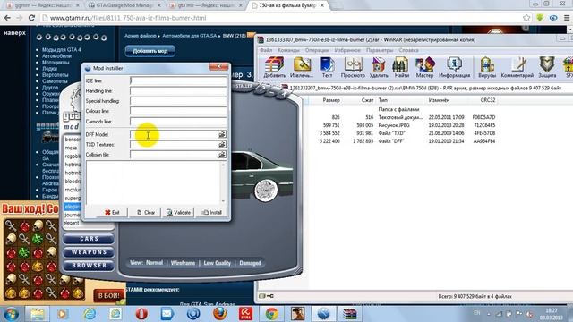
Task: Click WinRAR Мастер (Wizard) toolbar icon
Action: pyautogui.click(x=424, y=67)
